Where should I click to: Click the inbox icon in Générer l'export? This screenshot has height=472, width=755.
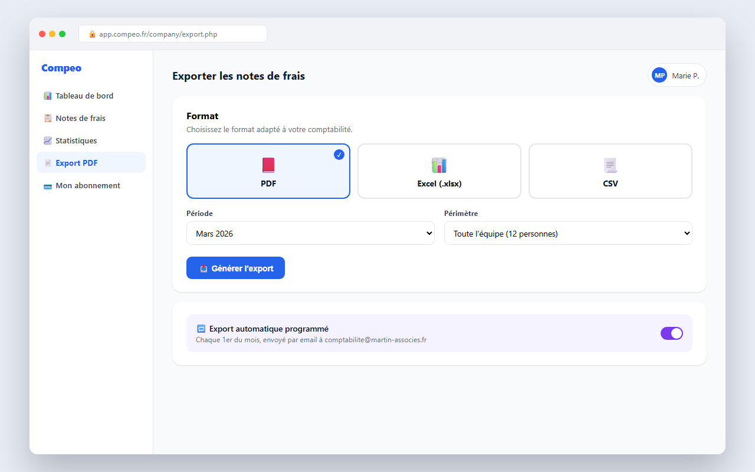[203, 268]
